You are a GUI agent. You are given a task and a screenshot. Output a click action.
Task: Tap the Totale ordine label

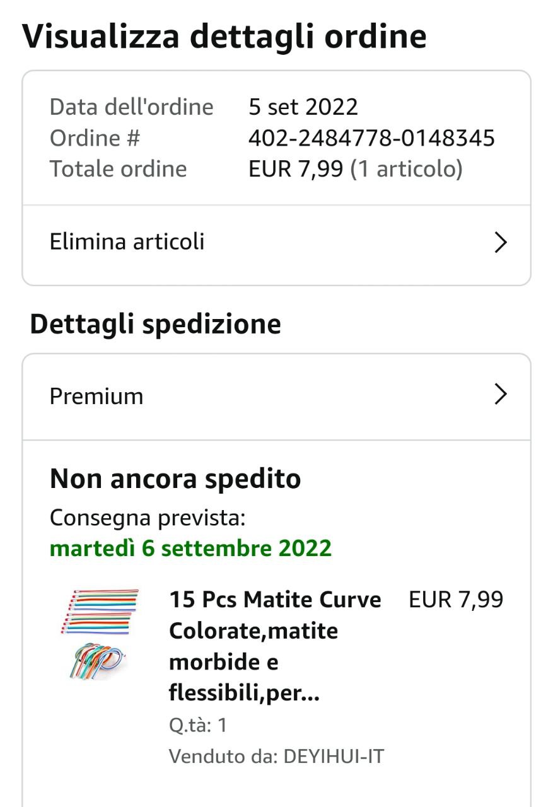pos(119,169)
